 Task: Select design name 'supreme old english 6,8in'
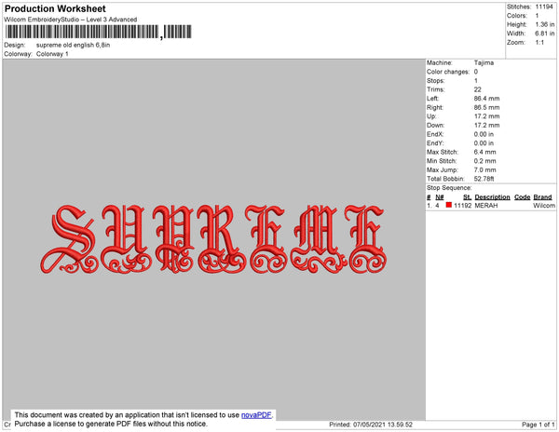(x=73, y=46)
